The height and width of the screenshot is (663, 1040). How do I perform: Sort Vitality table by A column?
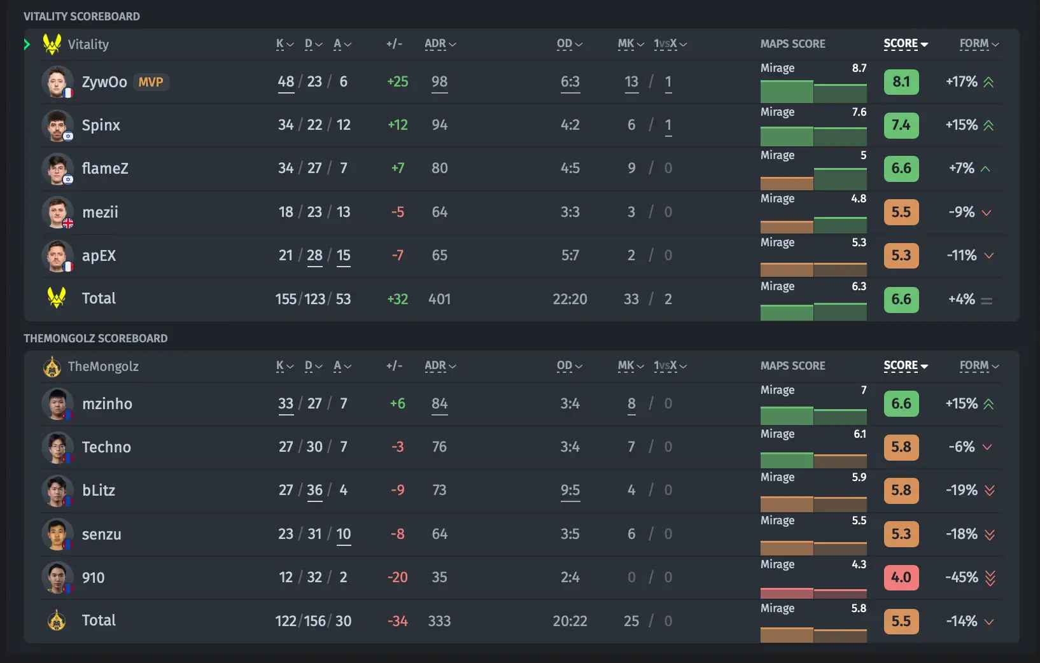342,44
